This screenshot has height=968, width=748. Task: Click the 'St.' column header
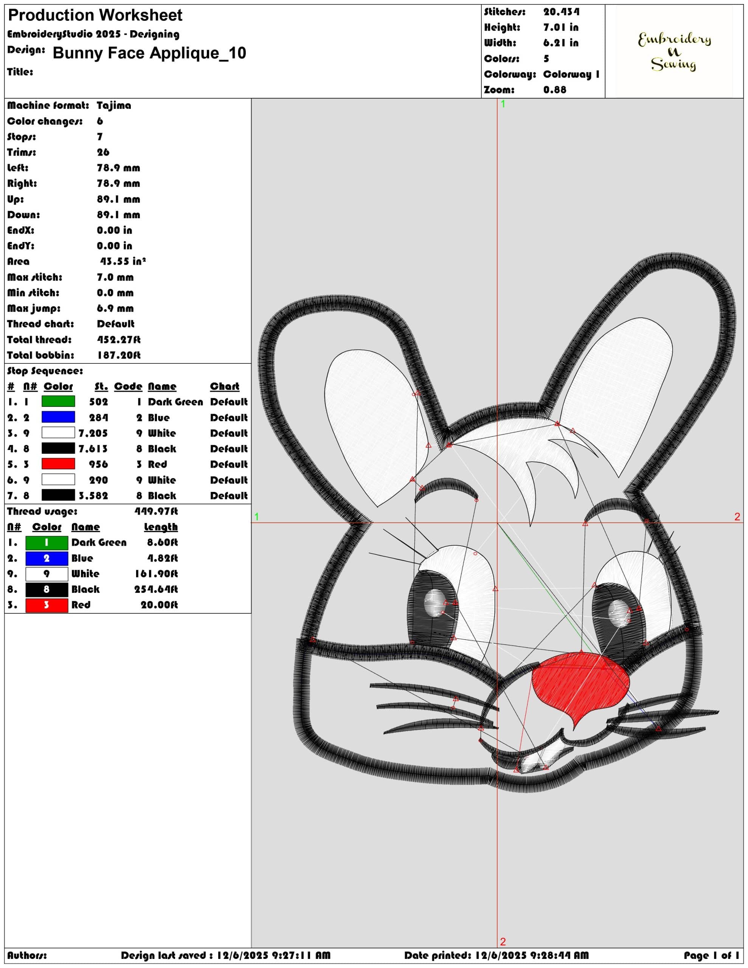(x=101, y=386)
